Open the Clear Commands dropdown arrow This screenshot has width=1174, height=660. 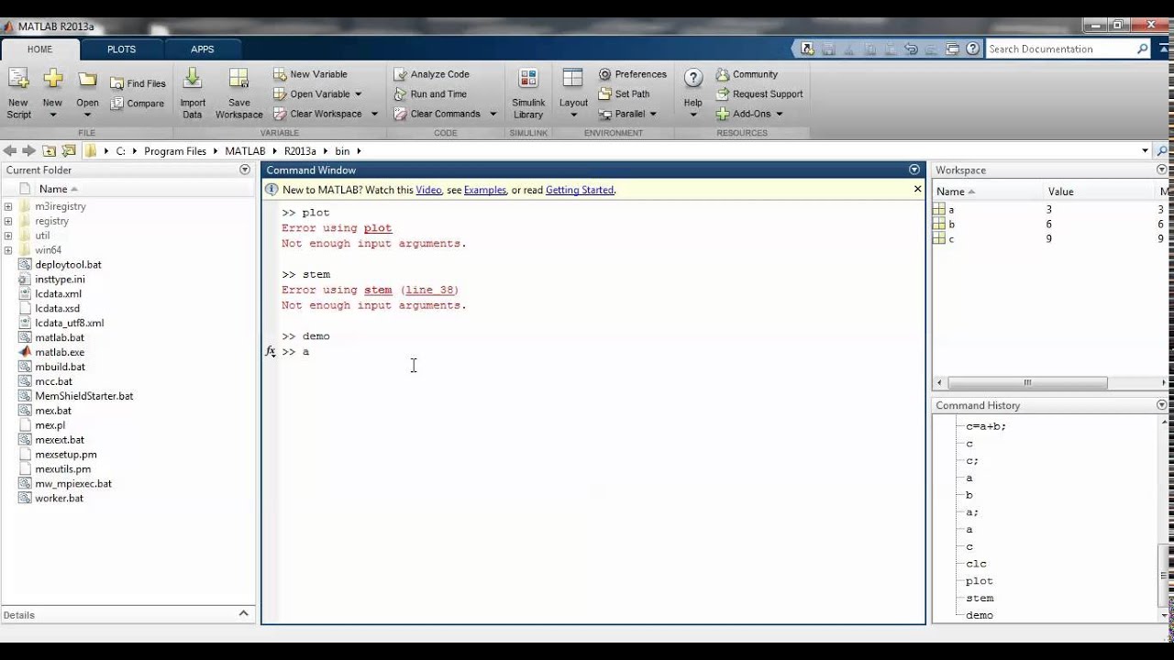pyautogui.click(x=493, y=114)
